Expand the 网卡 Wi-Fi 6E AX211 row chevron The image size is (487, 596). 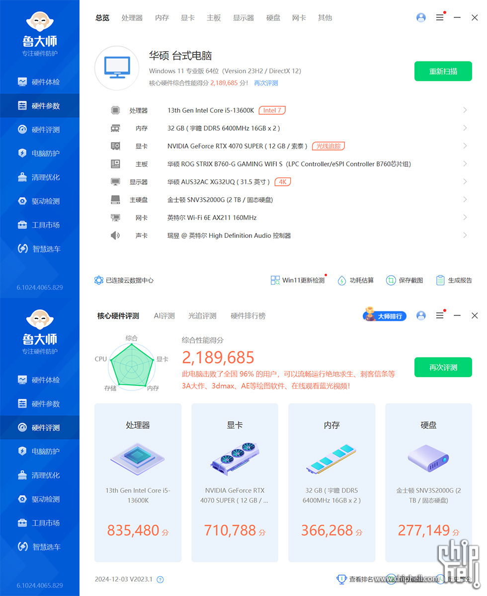[x=465, y=218]
